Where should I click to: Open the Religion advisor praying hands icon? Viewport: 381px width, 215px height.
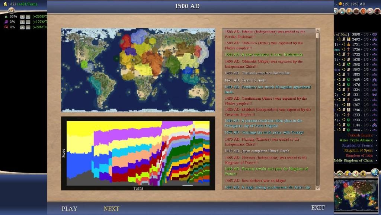point(349,11)
